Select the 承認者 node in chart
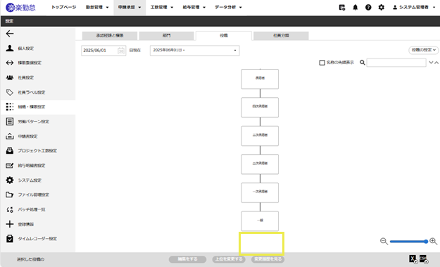440x267 pixels. click(x=260, y=79)
